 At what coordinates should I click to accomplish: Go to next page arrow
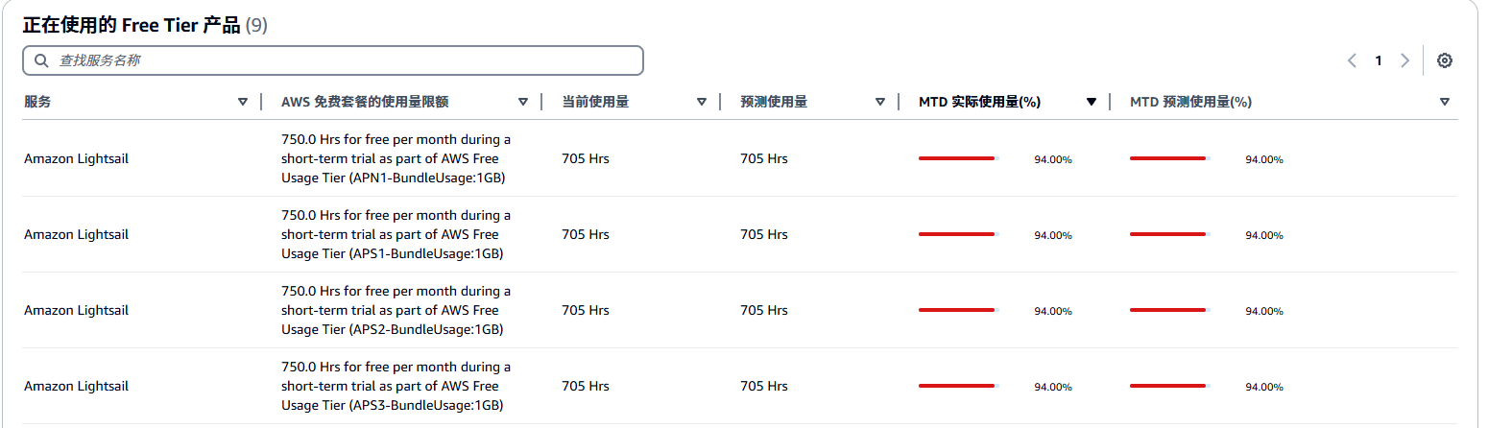coord(1404,60)
